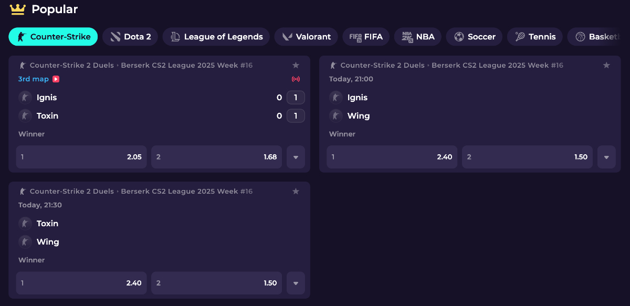Image resolution: width=630 pixels, height=306 pixels.
Task: Select the League of Legends tab
Action: tap(216, 37)
